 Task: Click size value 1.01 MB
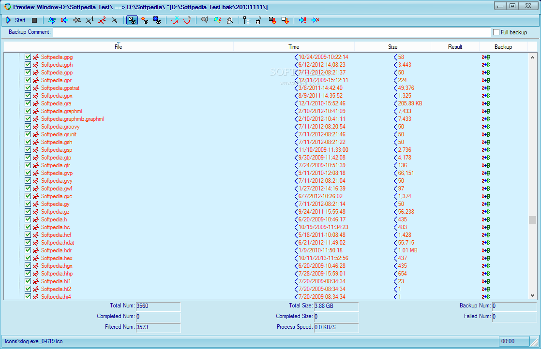click(x=407, y=250)
